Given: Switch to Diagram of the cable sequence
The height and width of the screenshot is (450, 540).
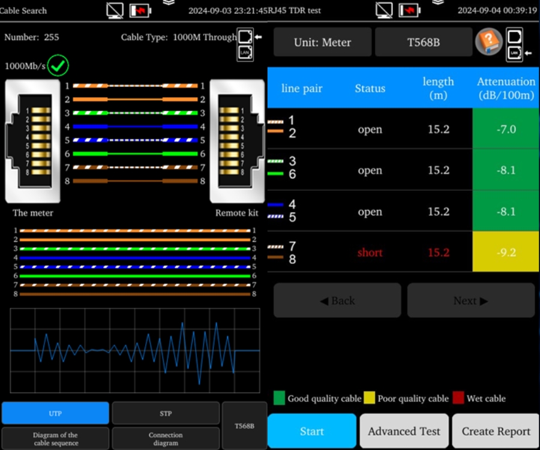Looking at the screenshot, I should point(55,438).
